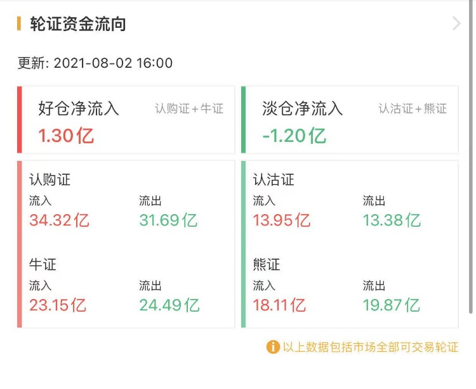The width and height of the screenshot is (476, 389).
Task: Click the 认沽证 inflow value 13.95亿
Action: pyautogui.click(x=282, y=220)
